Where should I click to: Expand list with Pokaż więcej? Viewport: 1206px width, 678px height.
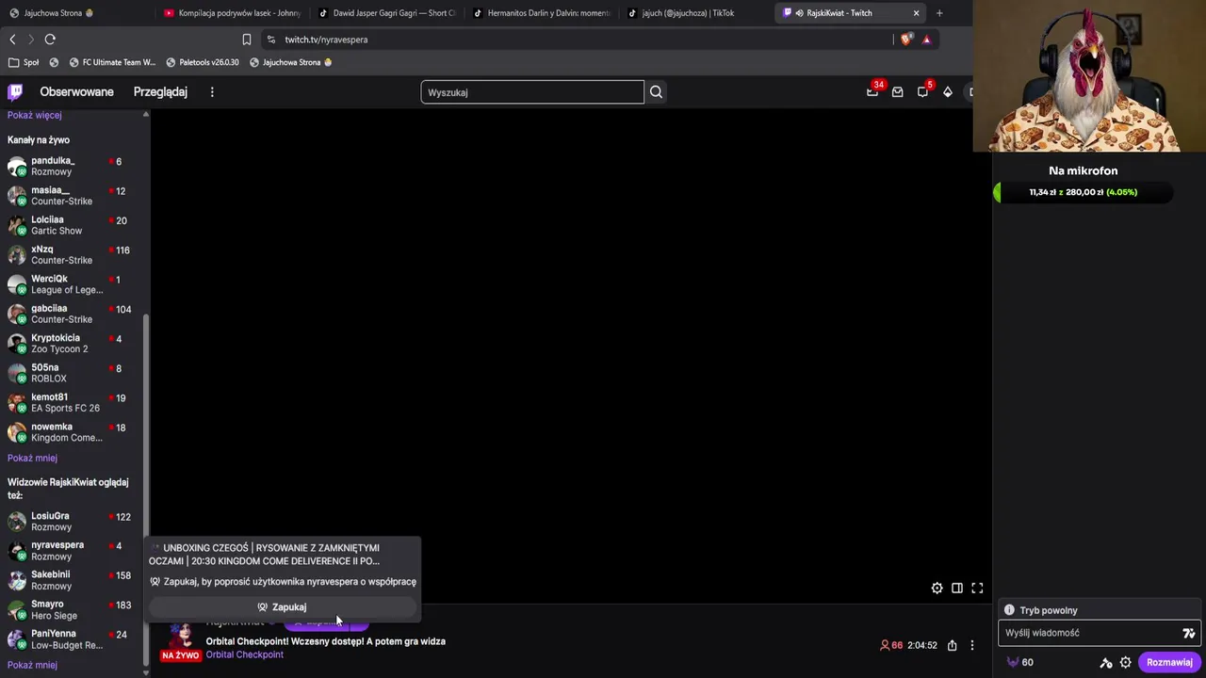tap(34, 115)
